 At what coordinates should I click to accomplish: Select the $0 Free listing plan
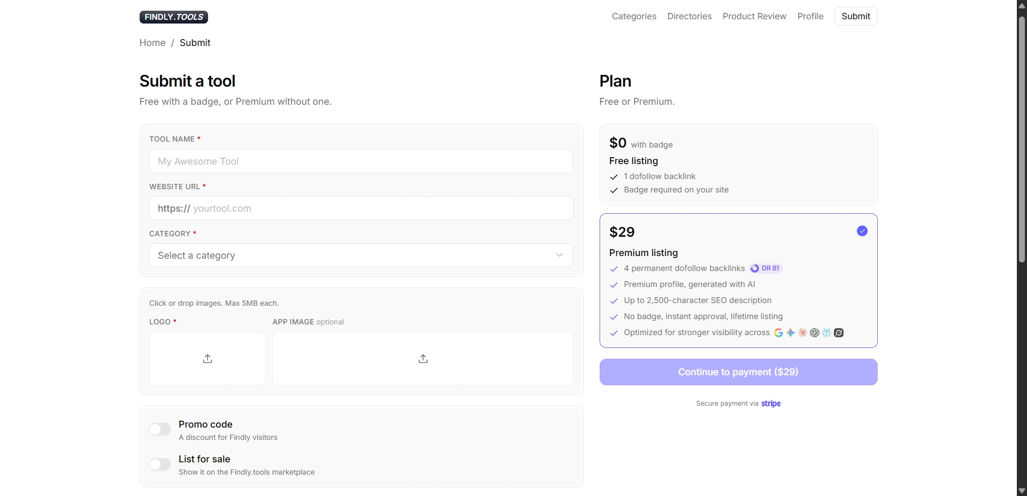click(738, 165)
